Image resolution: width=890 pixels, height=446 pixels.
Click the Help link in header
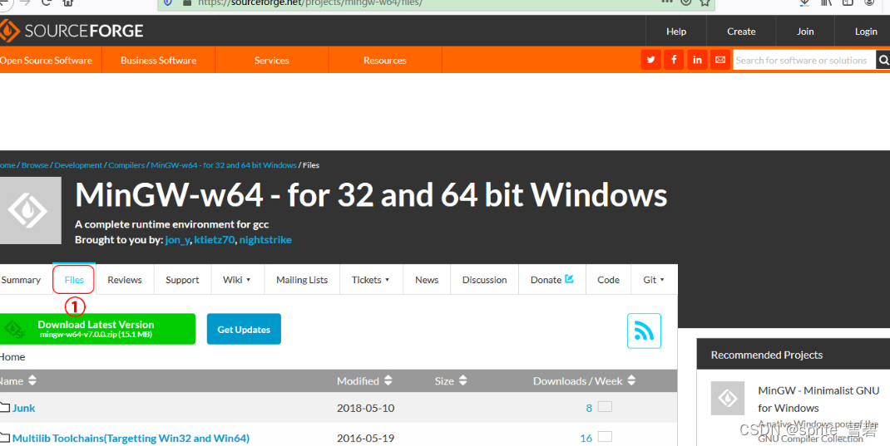676,32
